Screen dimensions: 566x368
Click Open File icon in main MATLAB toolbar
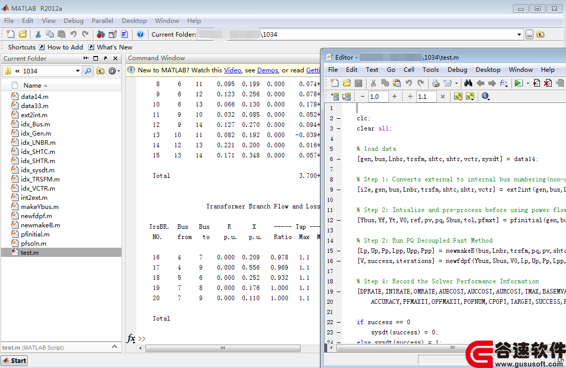click(23, 34)
